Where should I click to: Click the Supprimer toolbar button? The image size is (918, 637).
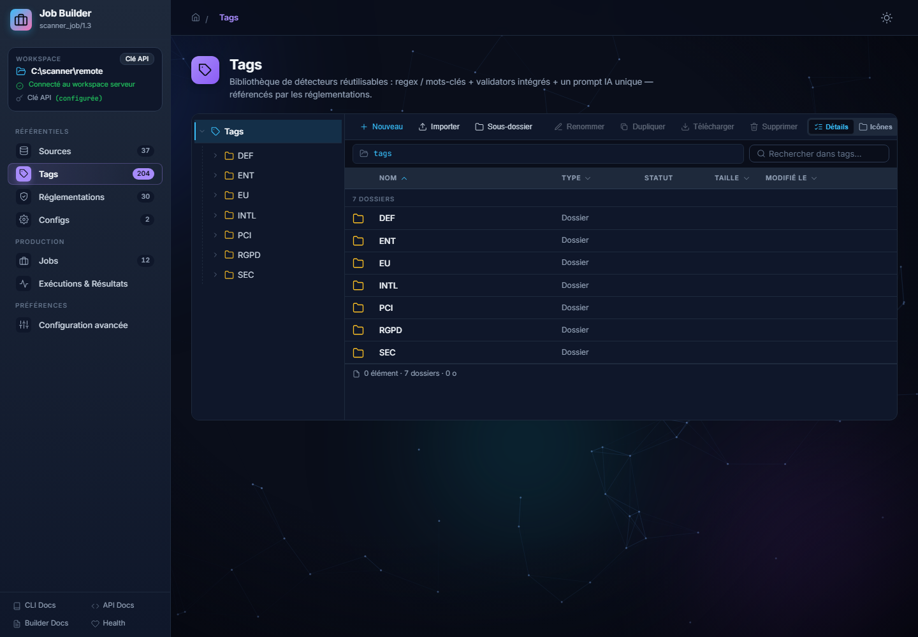coord(774,127)
